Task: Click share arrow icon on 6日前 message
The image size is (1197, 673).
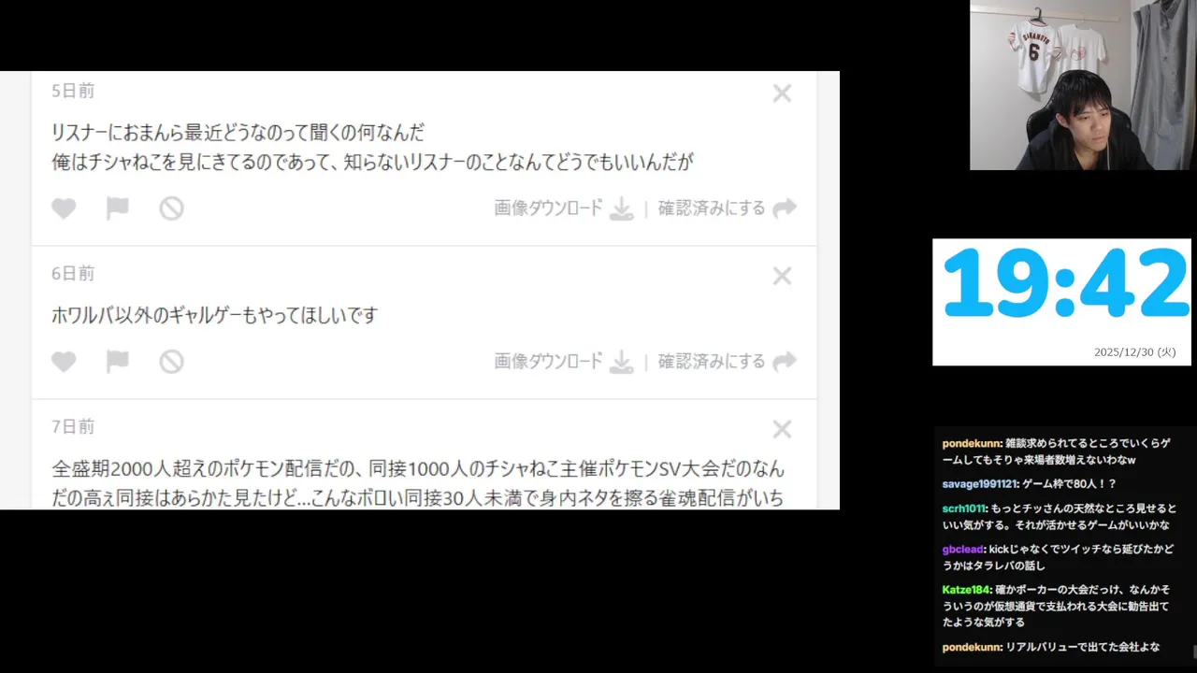Action: pos(785,362)
